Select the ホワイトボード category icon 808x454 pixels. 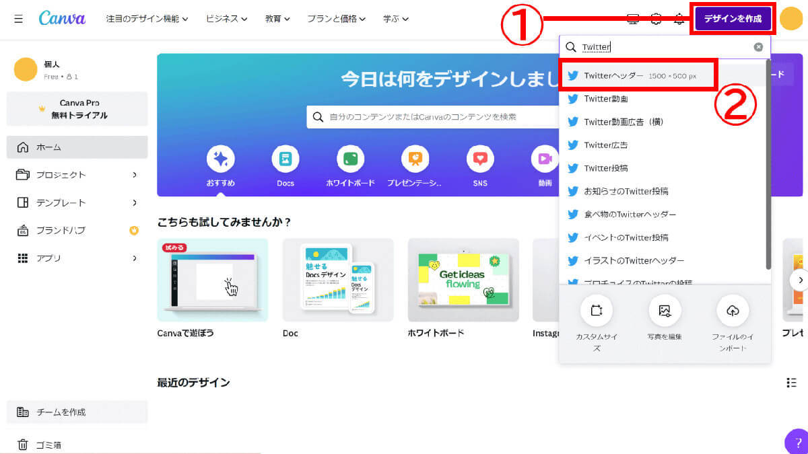click(350, 159)
